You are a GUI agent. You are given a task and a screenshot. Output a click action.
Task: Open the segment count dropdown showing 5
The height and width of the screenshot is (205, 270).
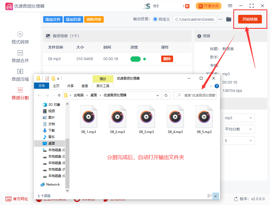[x=238, y=140]
